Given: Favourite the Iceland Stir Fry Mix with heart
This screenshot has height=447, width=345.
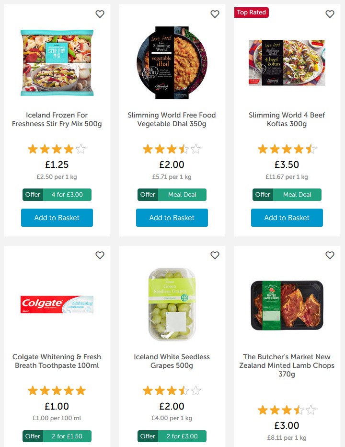Looking at the screenshot, I should coord(100,14).
